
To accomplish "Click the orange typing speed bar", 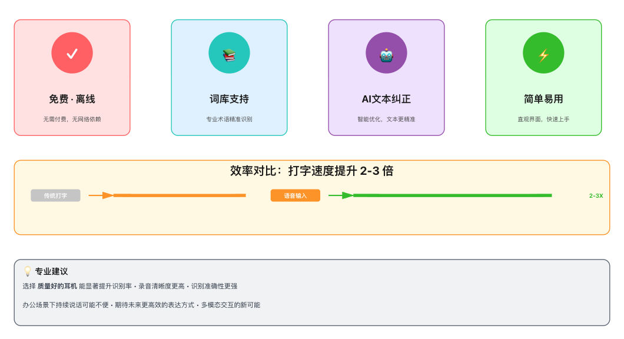I will point(180,195).
